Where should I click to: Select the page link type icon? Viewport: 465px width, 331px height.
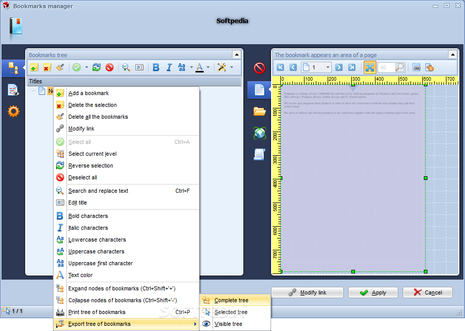pos(259,90)
